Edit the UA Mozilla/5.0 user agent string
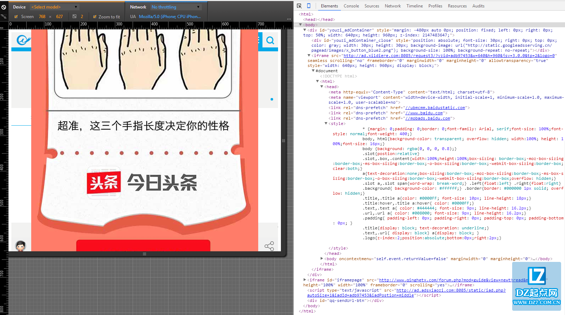The image size is (565, 315). pyautogui.click(x=170, y=17)
